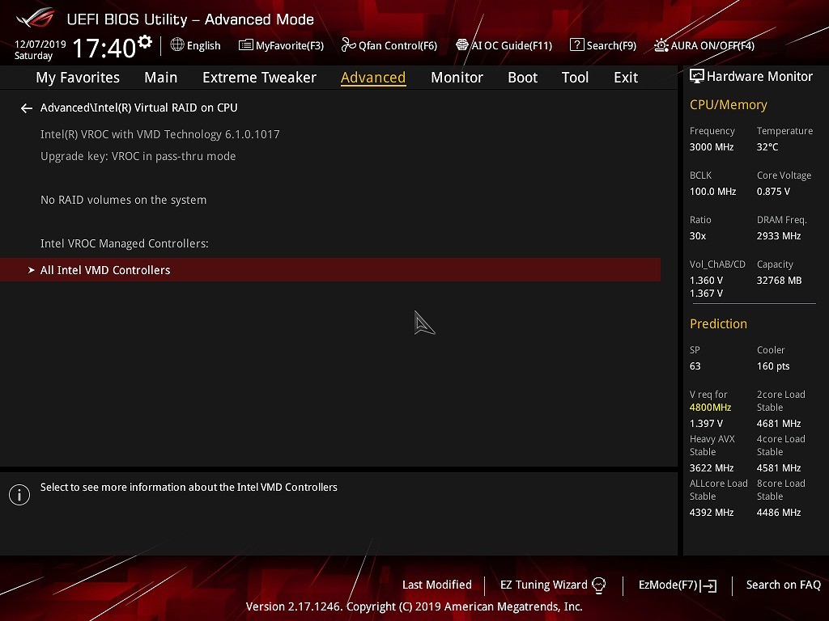The height and width of the screenshot is (621, 829).
Task: Click the date 12/07/2019
Action: coord(40,44)
